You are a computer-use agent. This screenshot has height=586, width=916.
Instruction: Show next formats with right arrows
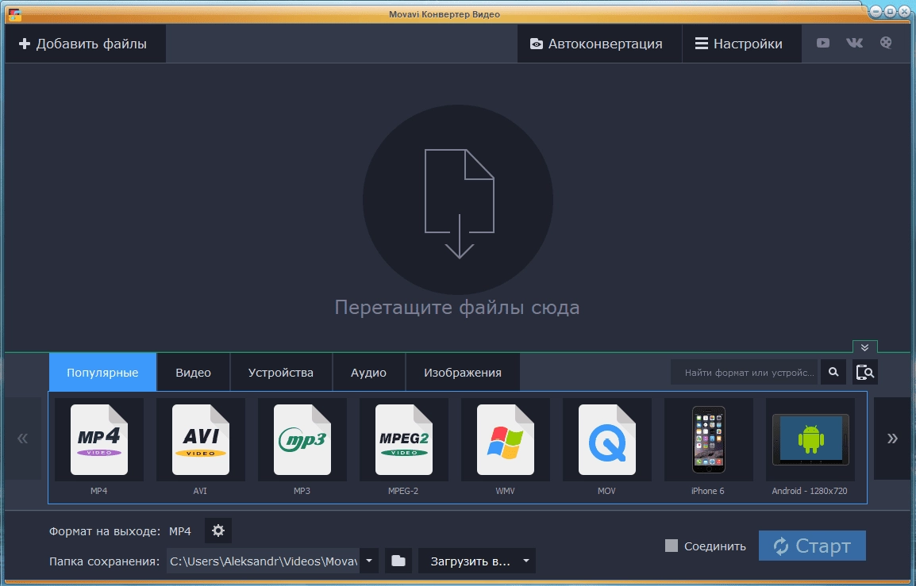(892, 439)
